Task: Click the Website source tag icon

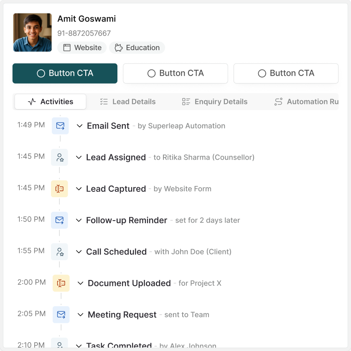Action: 67,48
